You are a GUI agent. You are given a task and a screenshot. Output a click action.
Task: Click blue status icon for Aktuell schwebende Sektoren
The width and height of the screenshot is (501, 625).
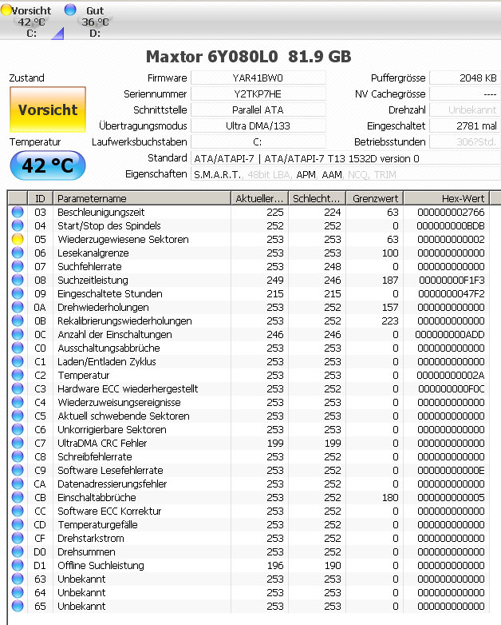18,416
